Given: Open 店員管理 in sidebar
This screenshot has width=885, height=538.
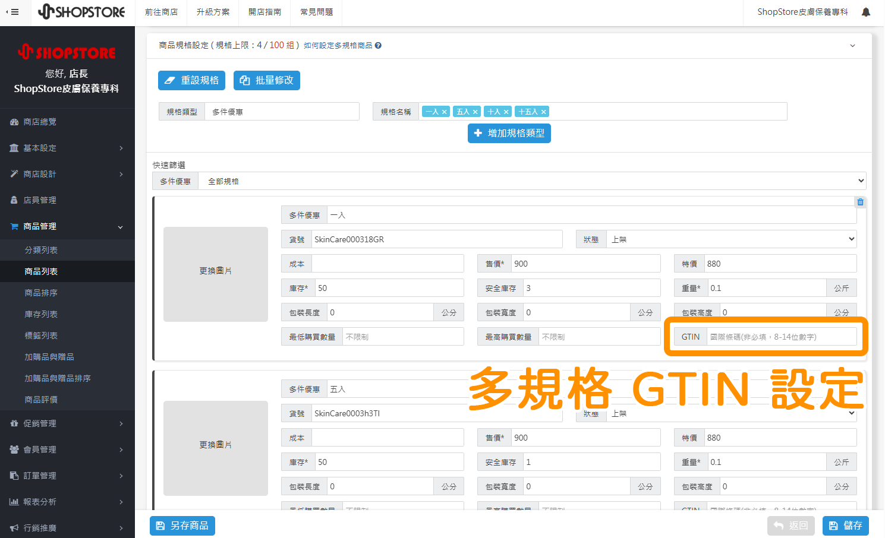Looking at the screenshot, I should click(67, 200).
